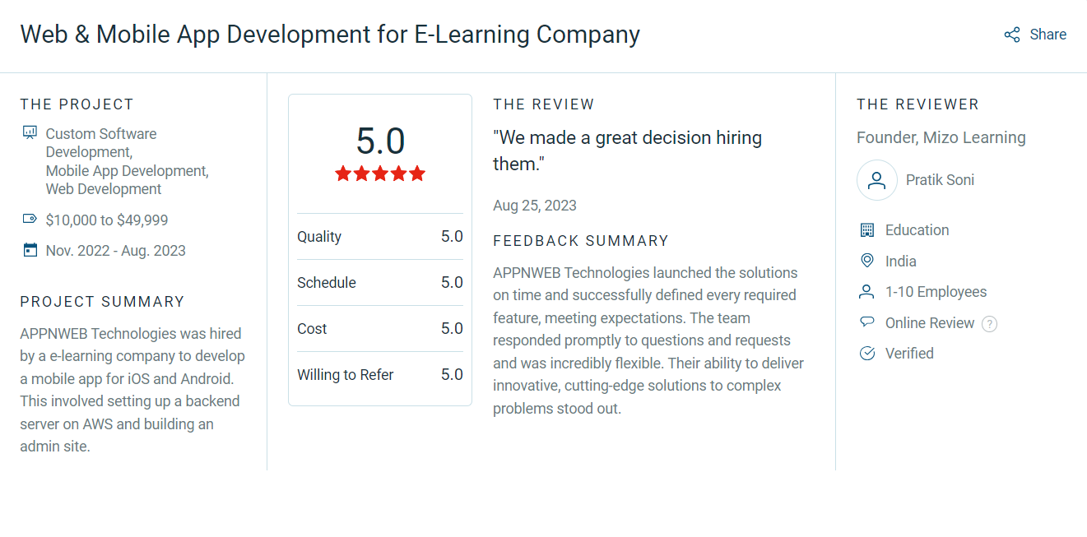Image resolution: width=1087 pixels, height=537 pixels.
Task: Select the Willing to Refer row
Action: tap(380, 375)
